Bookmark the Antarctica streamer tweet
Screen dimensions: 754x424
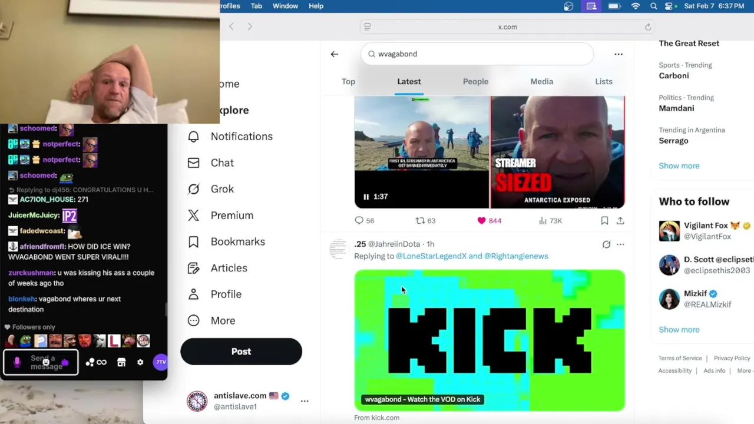coord(604,220)
